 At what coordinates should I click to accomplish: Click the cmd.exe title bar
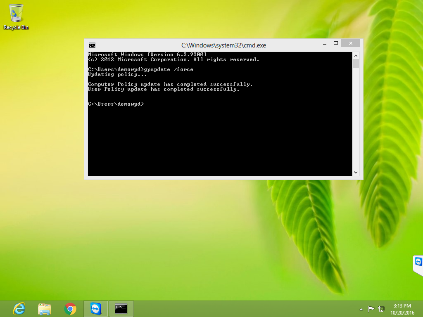pyautogui.click(x=223, y=45)
